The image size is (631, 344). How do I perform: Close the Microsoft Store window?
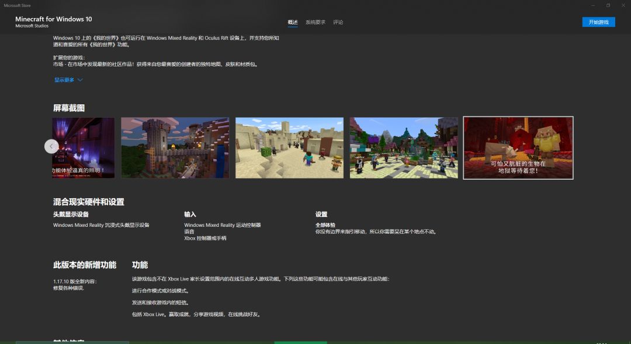[623, 5]
